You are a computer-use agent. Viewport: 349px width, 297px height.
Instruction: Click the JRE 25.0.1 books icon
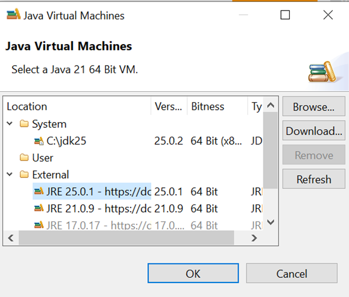(39, 191)
